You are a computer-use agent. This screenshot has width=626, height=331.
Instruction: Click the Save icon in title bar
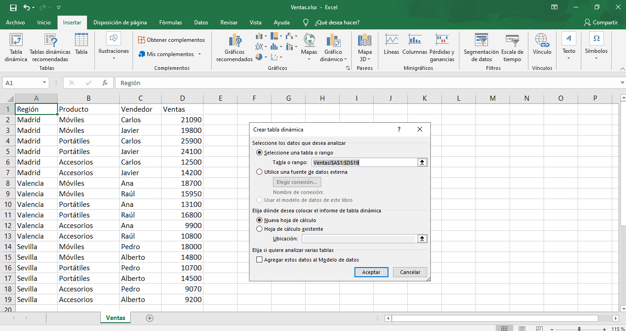[13, 7]
